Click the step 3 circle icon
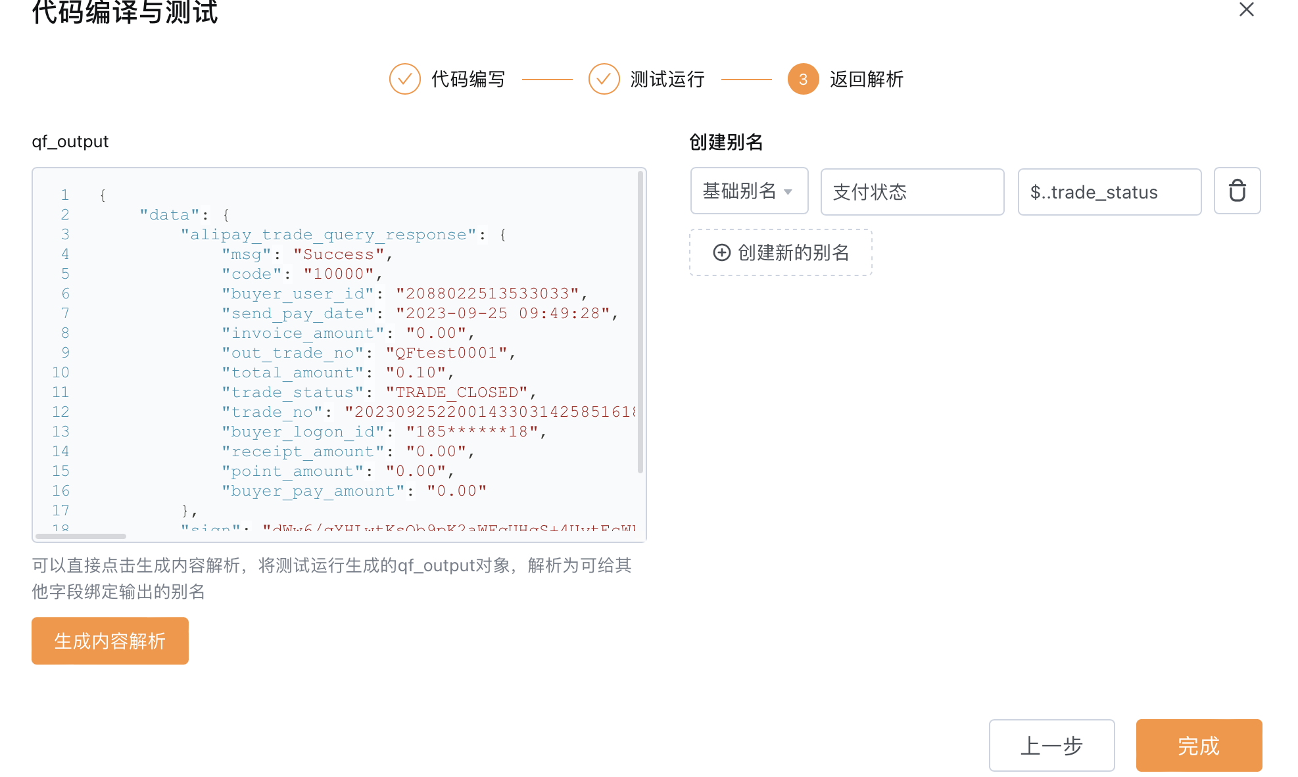Screen dimensions: 1298x777 804,79
